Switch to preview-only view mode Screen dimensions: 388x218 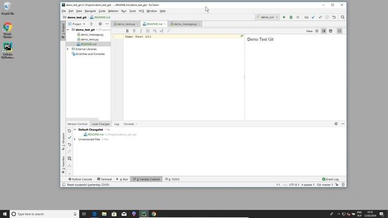coord(330,31)
